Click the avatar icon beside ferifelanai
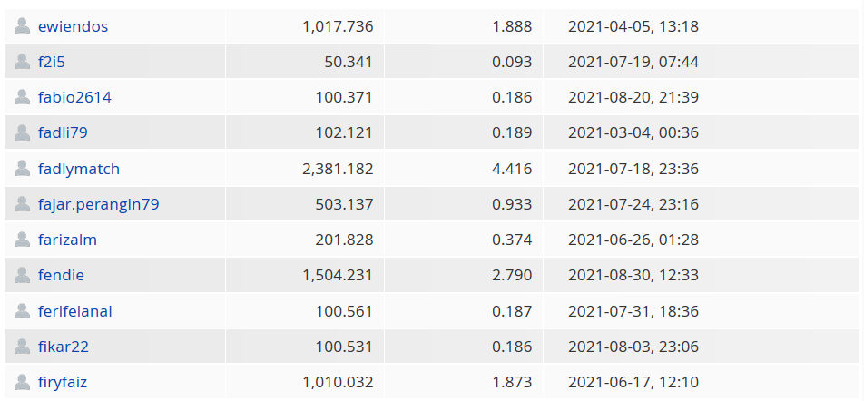Image resolution: width=864 pixels, height=401 pixels. click(22, 311)
